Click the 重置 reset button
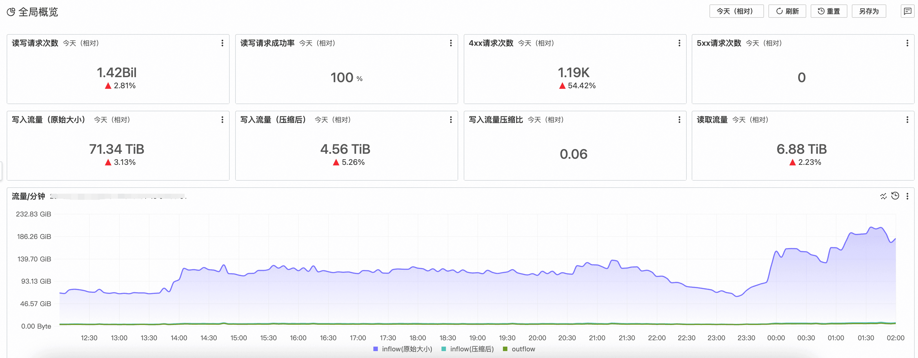This screenshot has width=918, height=358. 828,11
